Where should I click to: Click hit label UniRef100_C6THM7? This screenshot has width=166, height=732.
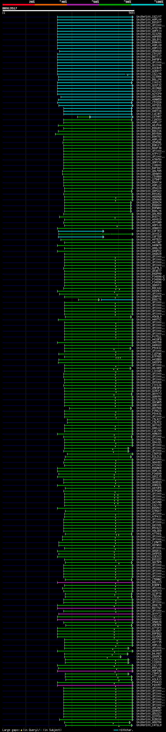(x=149, y=117)
